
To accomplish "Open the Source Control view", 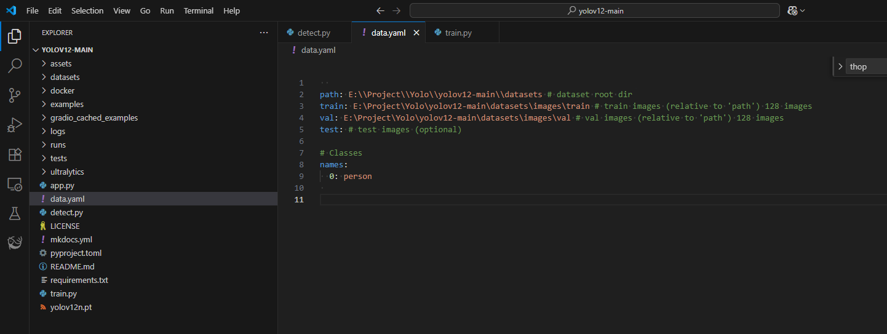I will pyautogui.click(x=15, y=95).
